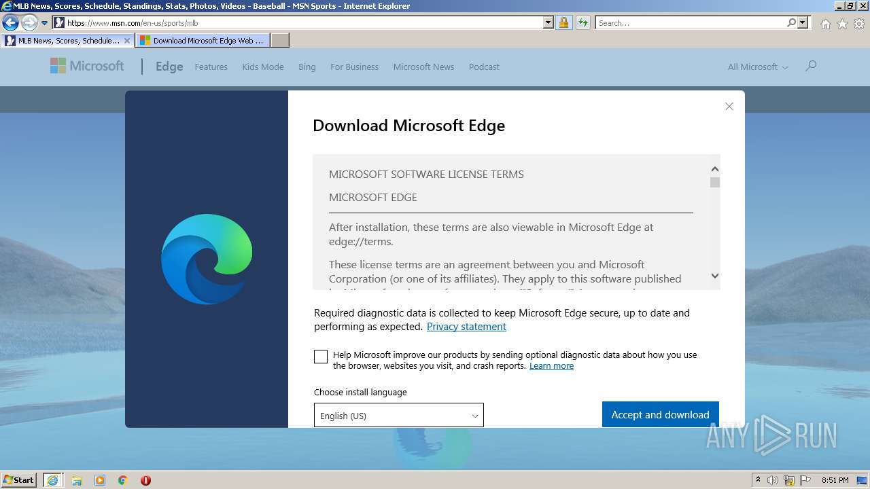This screenshot has height=489, width=870.
Task: Click the Internet Explorer taskbar icon
Action: click(x=52, y=480)
